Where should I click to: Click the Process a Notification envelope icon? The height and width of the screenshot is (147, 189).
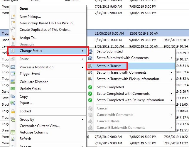point(13,67)
